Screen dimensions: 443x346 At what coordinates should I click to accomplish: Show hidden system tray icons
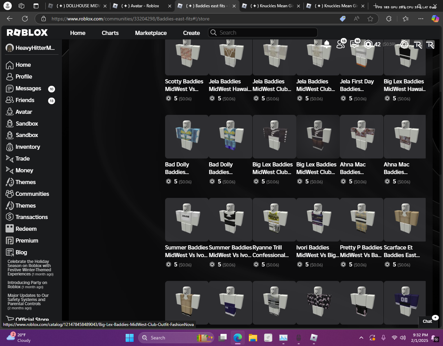click(361, 338)
